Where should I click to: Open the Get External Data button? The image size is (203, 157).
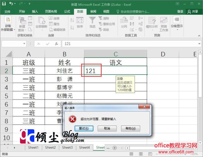coord(8,24)
